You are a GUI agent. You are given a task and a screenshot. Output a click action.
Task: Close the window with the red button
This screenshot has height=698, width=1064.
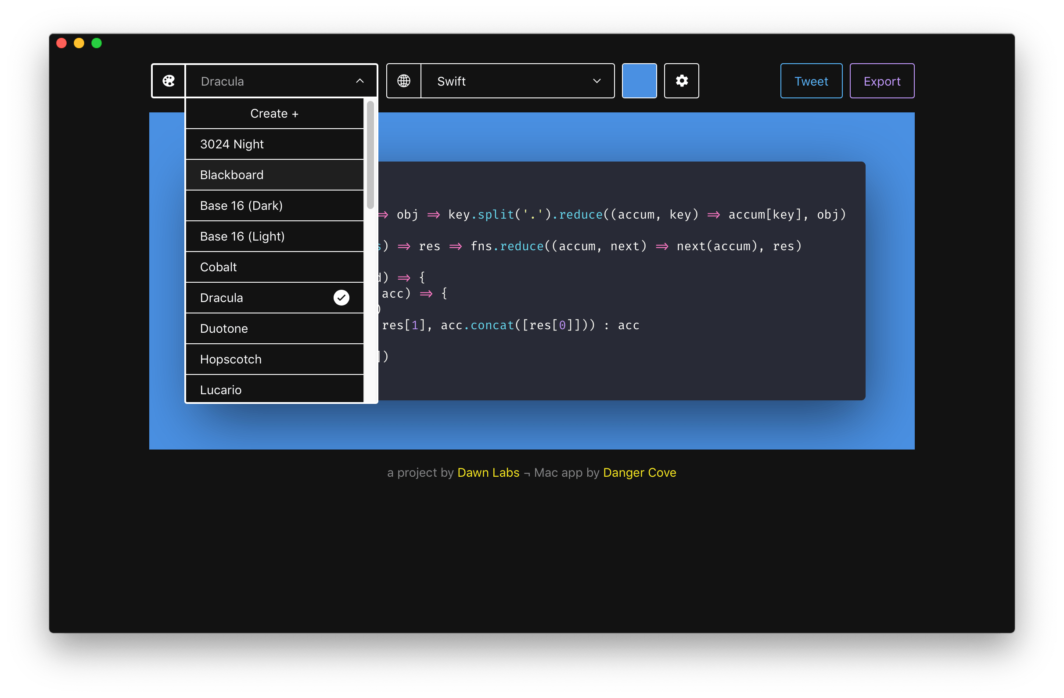click(62, 43)
